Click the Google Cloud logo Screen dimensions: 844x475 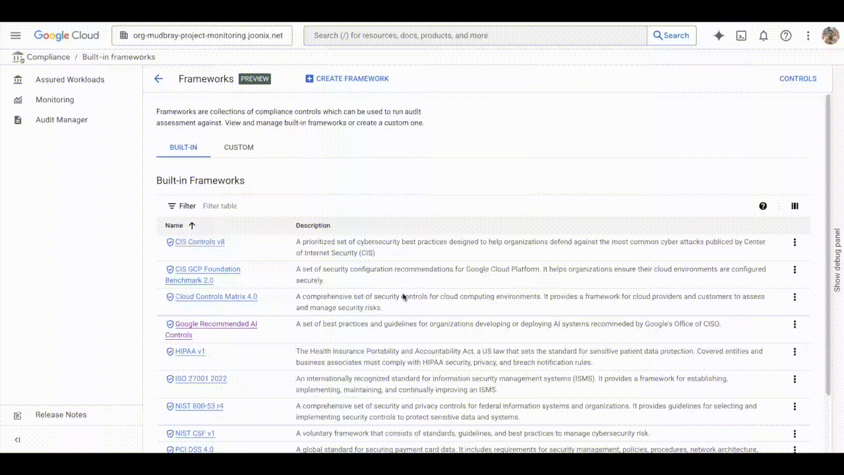67,36
